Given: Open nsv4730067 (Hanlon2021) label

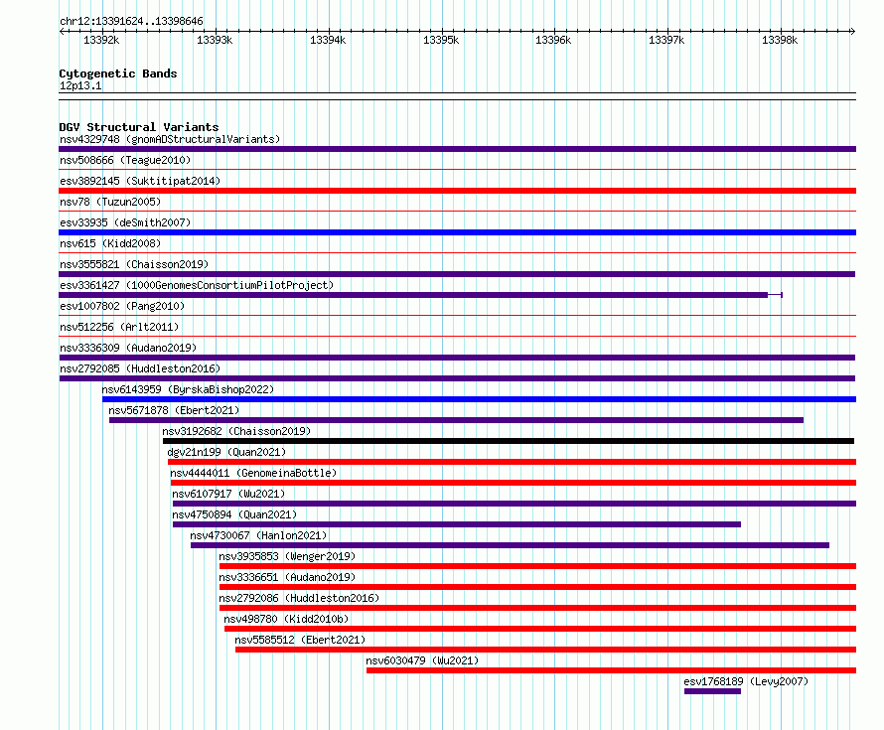Looking at the screenshot, I should 258,535.
